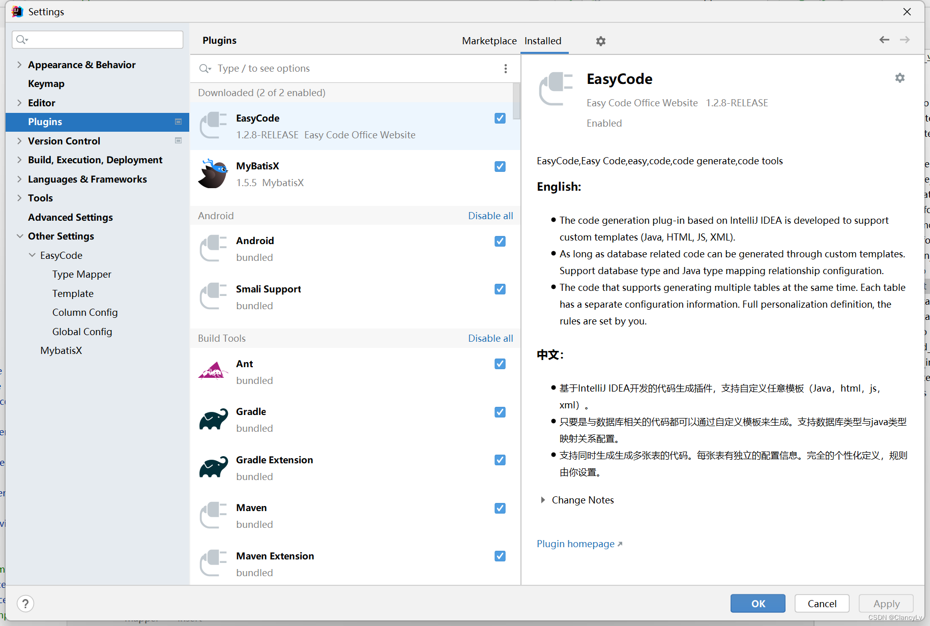Click the help question mark icon
Viewport: 930px width, 626px height.
click(x=25, y=604)
